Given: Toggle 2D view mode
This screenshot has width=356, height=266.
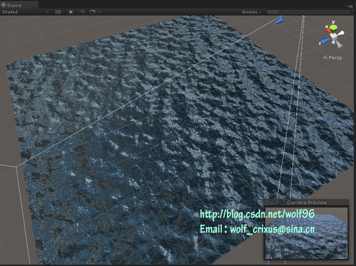Looking at the screenshot, I should 58,12.
